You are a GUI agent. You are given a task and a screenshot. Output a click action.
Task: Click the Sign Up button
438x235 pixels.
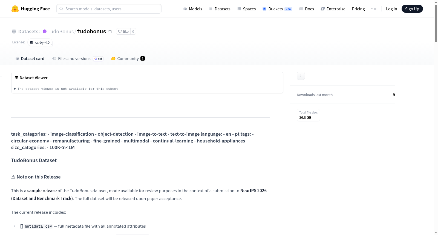coord(412,9)
